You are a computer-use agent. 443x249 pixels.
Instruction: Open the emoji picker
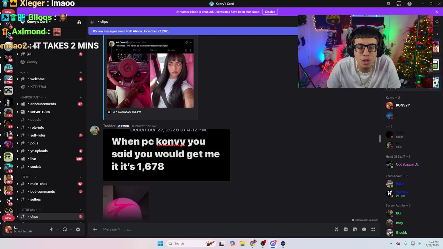(364, 229)
